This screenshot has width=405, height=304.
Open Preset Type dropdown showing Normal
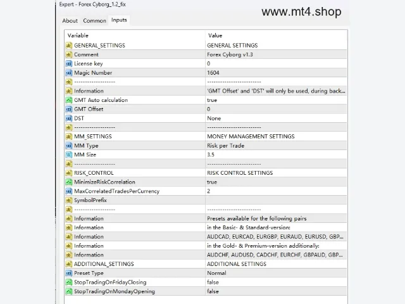(x=276, y=273)
